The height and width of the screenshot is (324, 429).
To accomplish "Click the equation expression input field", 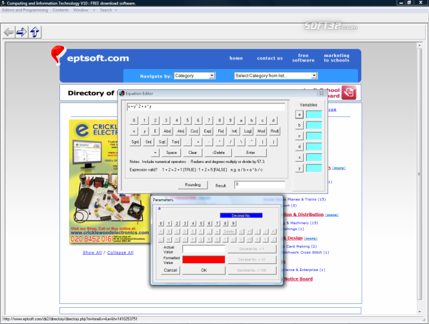I will pos(206,107).
